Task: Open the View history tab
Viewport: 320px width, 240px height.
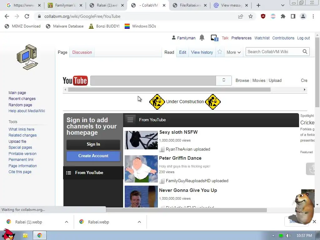Action: click(x=202, y=52)
